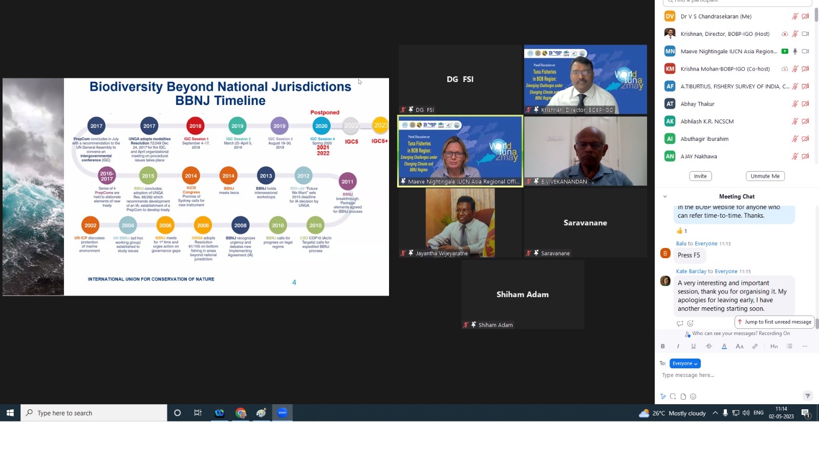819x461 pixels.
Task: Show hidden system tray icons
Action: (x=715, y=413)
